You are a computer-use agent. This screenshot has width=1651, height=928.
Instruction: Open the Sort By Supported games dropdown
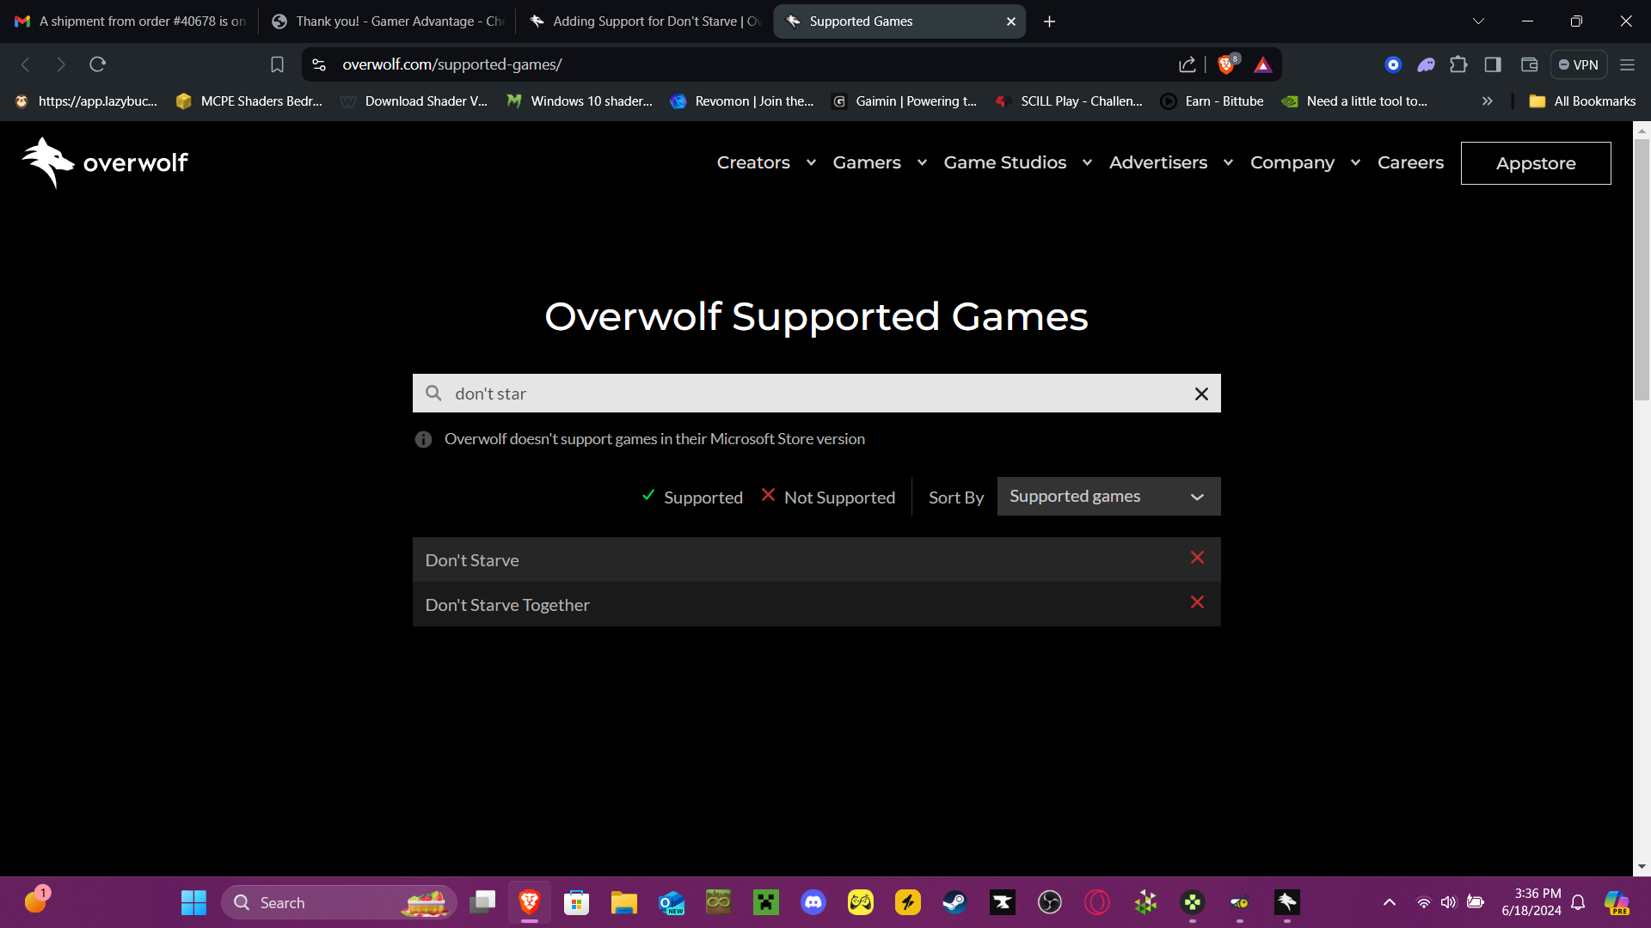(x=1108, y=497)
